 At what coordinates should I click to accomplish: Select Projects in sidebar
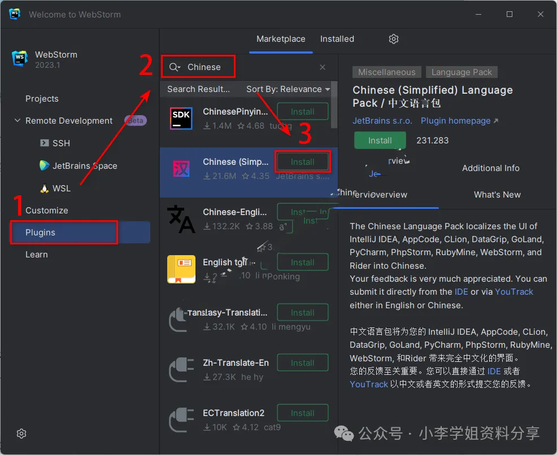click(x=42, y=99)
